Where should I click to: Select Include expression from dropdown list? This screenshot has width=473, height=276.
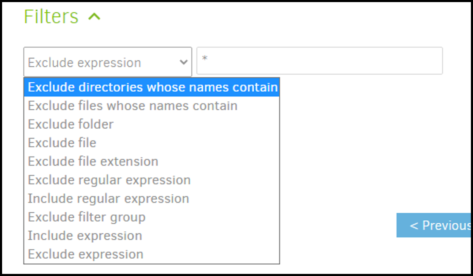(x=85, y=236)
